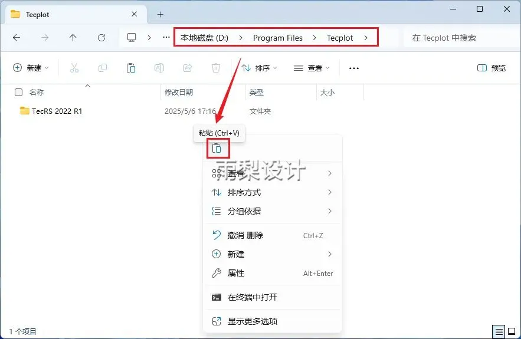Maximize the File Explorer window
521x339 pixels.
pos(480,9)
